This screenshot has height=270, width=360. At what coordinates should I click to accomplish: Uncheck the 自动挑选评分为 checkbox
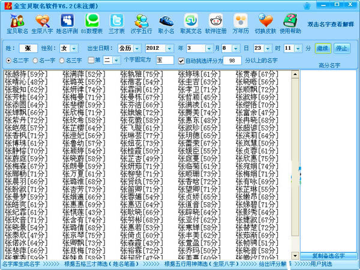click(x=181, y=61)
